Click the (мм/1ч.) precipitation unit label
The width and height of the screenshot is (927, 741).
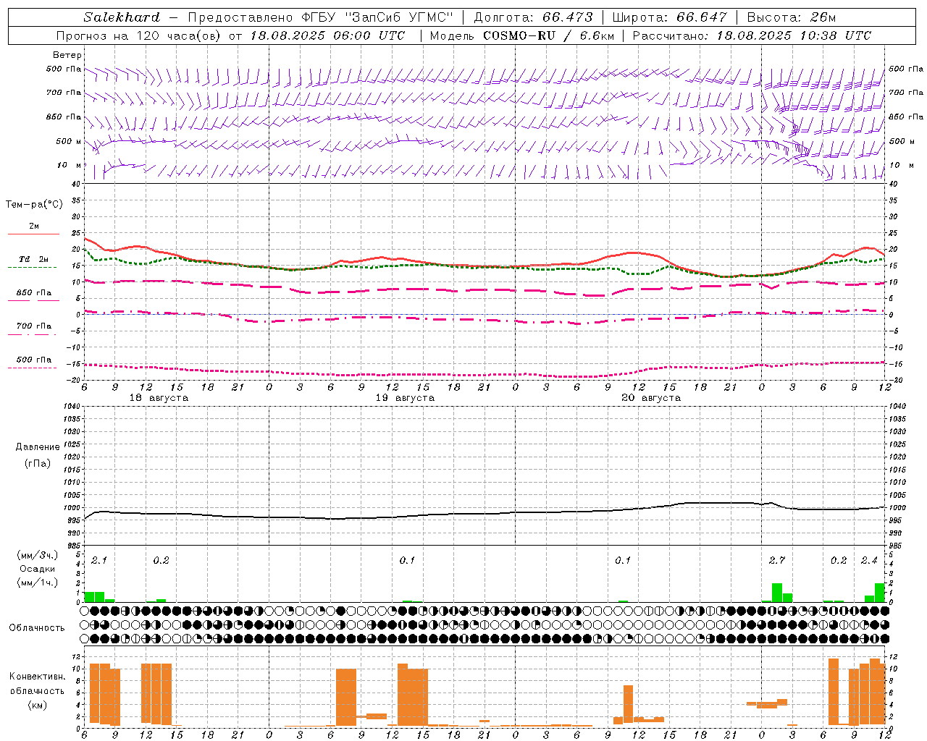(x=38, y=583)
